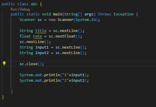Click the 'class' keyword
This screenshot has height=107, width=156.
click(23, 4)
